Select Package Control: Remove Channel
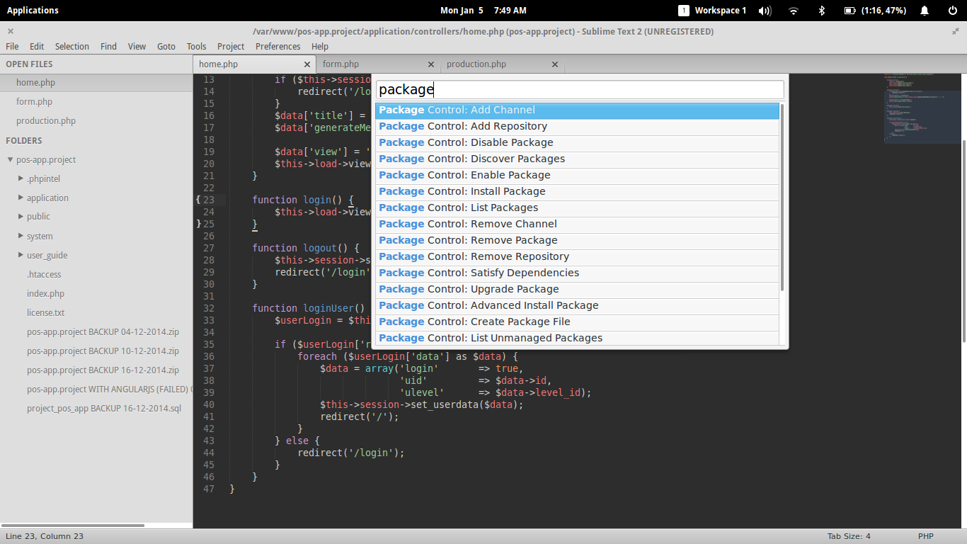The width and height of the screenshot is (967, 544). point(577,225)
